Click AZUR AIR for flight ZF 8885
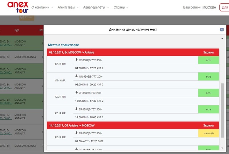The height and width of the screenshot is (154, 229). [x=60, y=97]
